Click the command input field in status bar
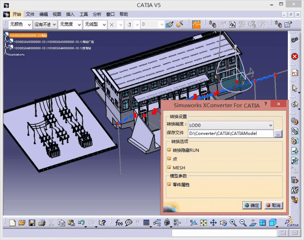Image resolution: width=304 pixels, height=240 pixels. [224, 233]
